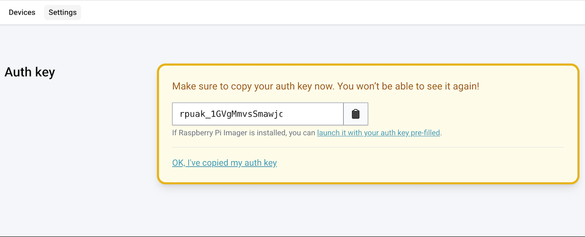This screenshot has height=237, width=585.
Task: Click the 'Make sure to copy your auth key' warning
Action: tap(326, 86)
